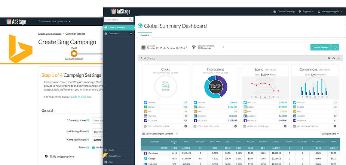Click Create Campaign in the top navigation bar

[x=284, y=12]
